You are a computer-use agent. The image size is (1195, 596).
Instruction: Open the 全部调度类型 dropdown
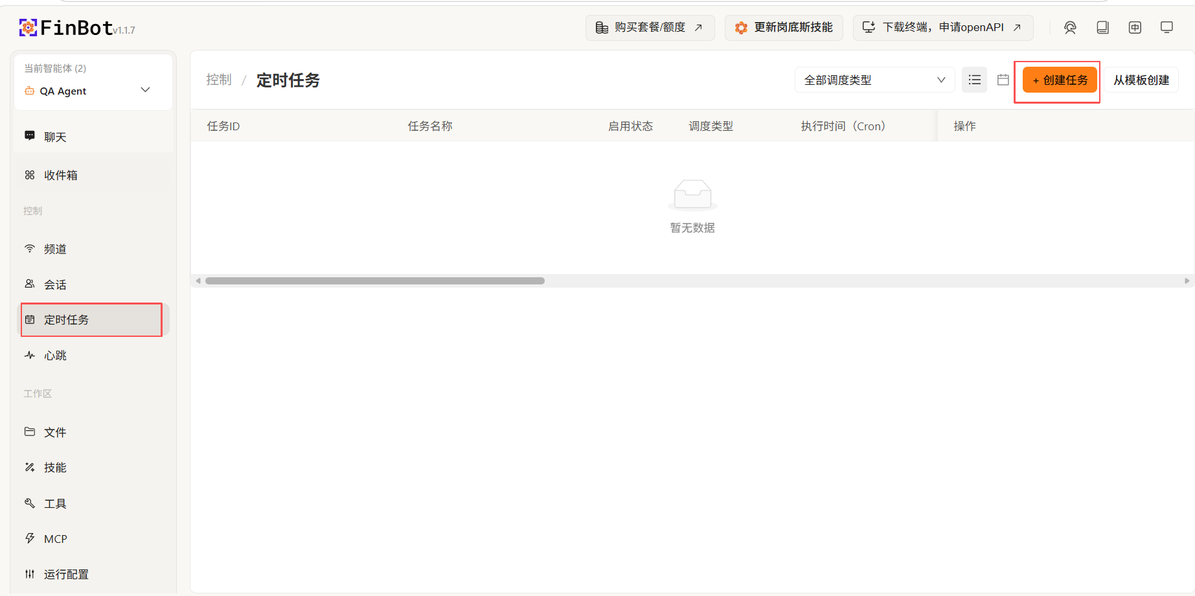[874, 80]
